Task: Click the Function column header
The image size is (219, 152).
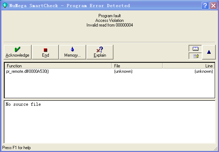Action: (58, 66)
